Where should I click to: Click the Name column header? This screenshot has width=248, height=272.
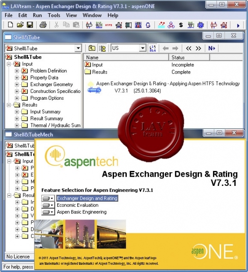[x=126, y=57]
